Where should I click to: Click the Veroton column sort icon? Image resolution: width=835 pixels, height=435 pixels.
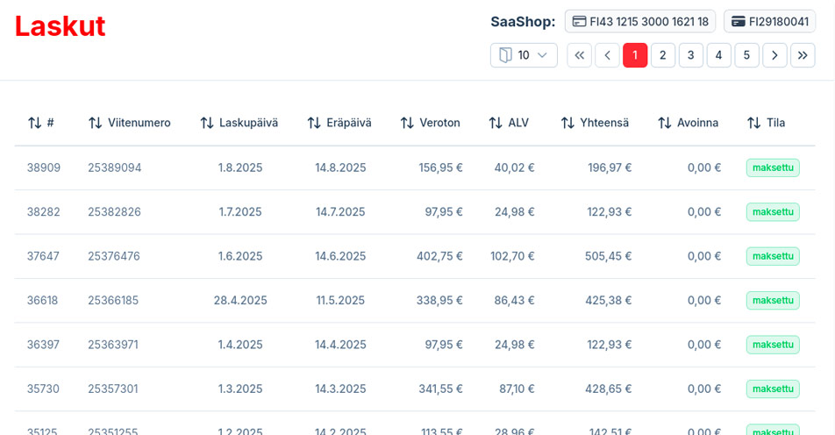[x=407, y=123]
